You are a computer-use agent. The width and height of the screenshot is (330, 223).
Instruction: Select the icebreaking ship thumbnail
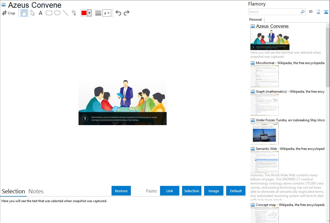[264, 133]
